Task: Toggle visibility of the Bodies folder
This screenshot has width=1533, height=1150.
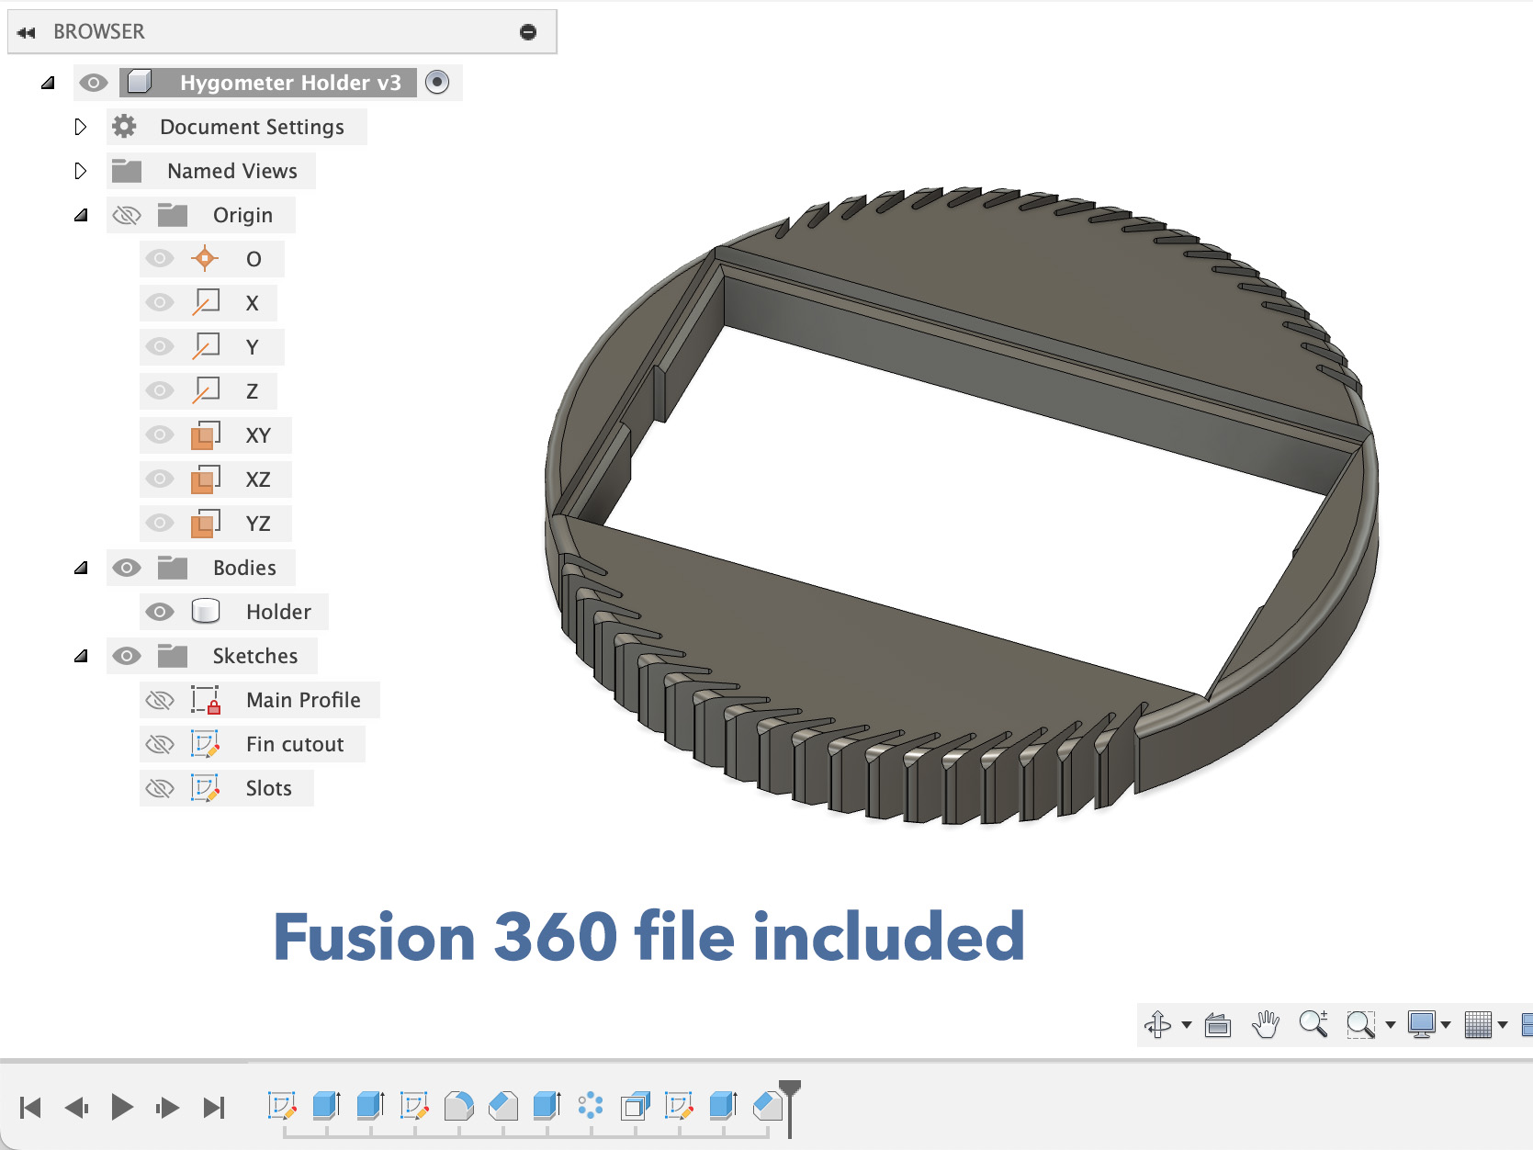Action: coord(126,568)
